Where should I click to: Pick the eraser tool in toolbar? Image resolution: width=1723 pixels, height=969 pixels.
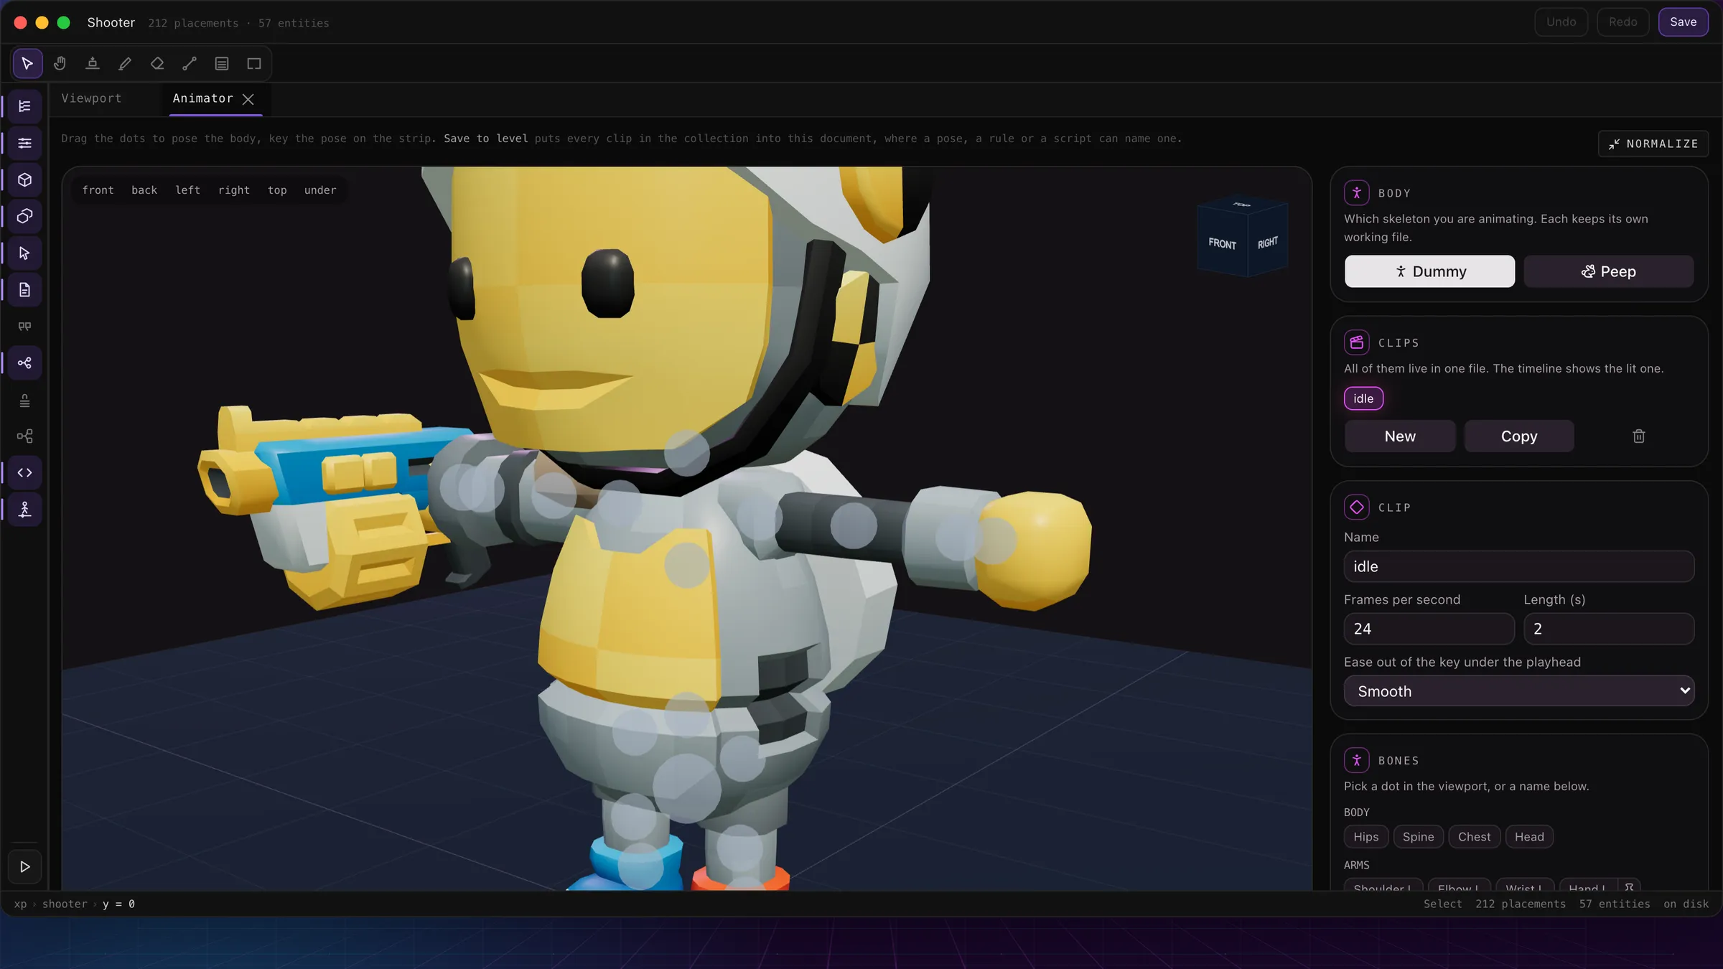[157, 64]
